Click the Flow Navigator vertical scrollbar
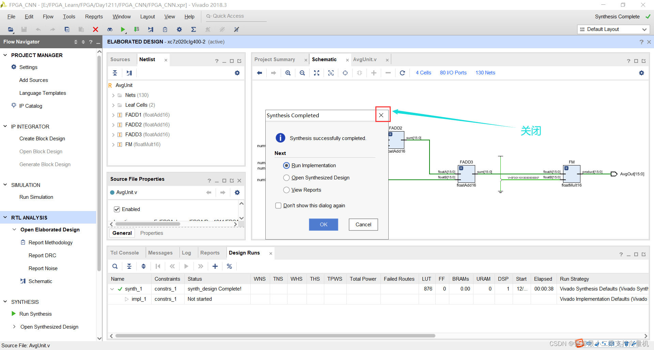Screen dimensions: 654x350 point(99,163)
